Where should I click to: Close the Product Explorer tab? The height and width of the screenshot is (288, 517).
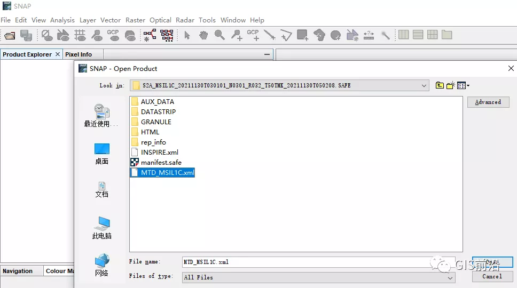pyautogui.click(x=57, y=54)
